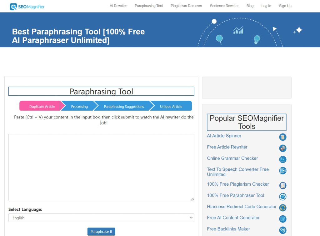Select the Unique Article step
This screenshot has width=320, height=236.
pos(172,106)
